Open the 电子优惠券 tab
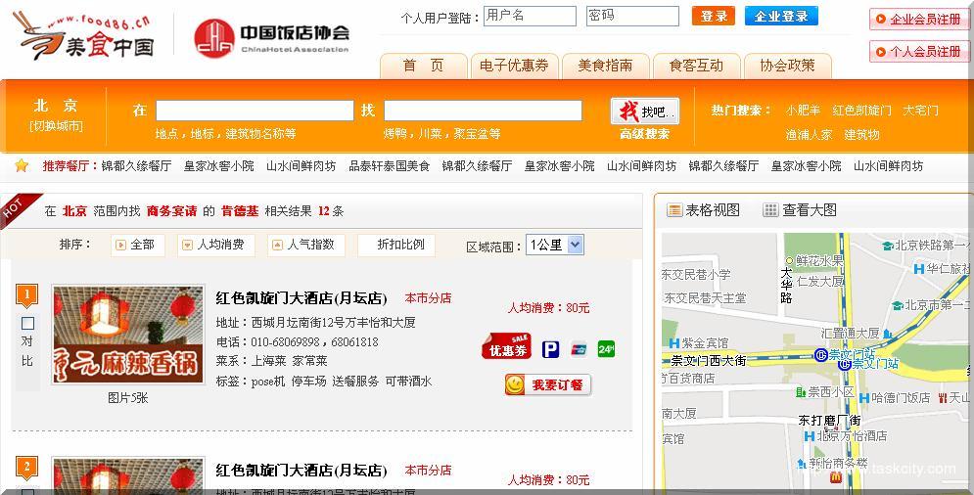The image size is (974, 495). [514, 66]
